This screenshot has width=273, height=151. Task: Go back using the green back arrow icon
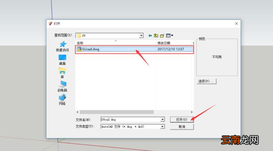tap(150, 36)
